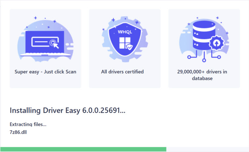
Task: Click the green filled part of the progress bar
Action: click(x=83, y=149)
